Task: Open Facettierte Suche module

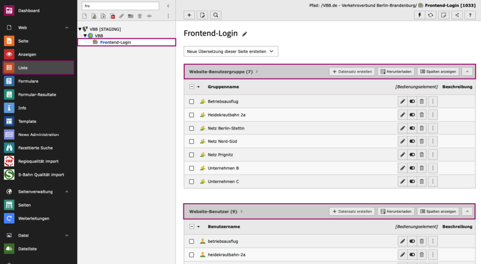Action: (39, 148)
